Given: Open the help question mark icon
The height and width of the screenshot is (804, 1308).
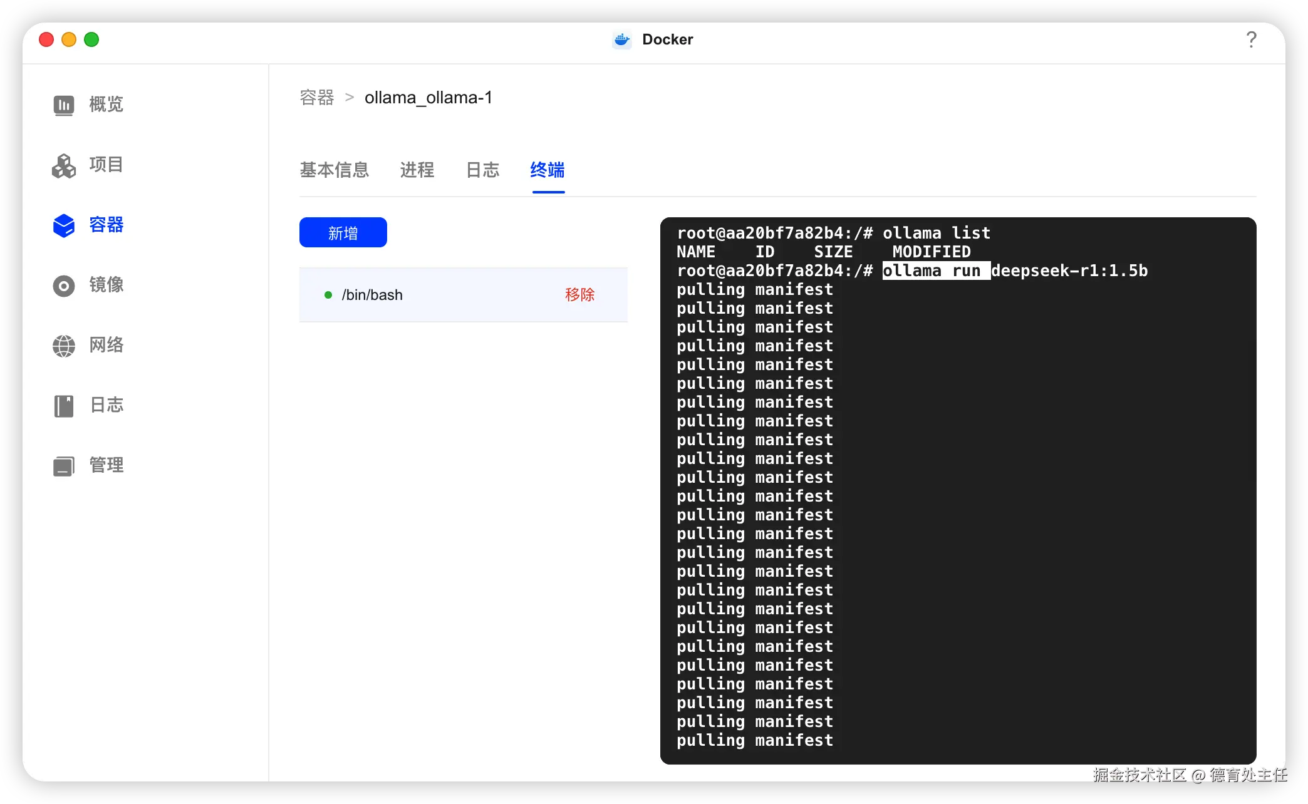Looking at the screenshot, I should [x=1251, y=39].
